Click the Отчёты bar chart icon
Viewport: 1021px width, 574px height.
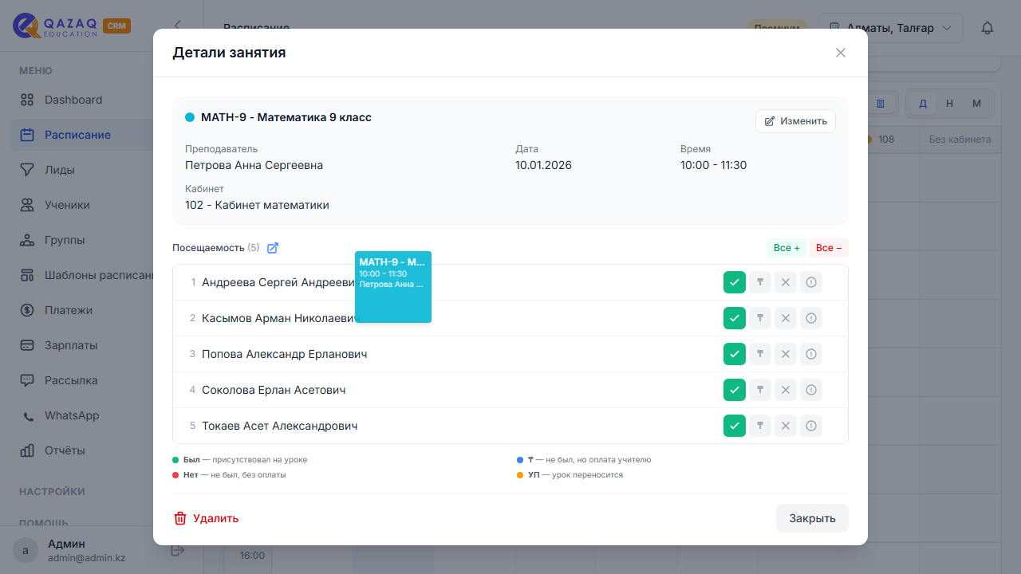point(27,450)
